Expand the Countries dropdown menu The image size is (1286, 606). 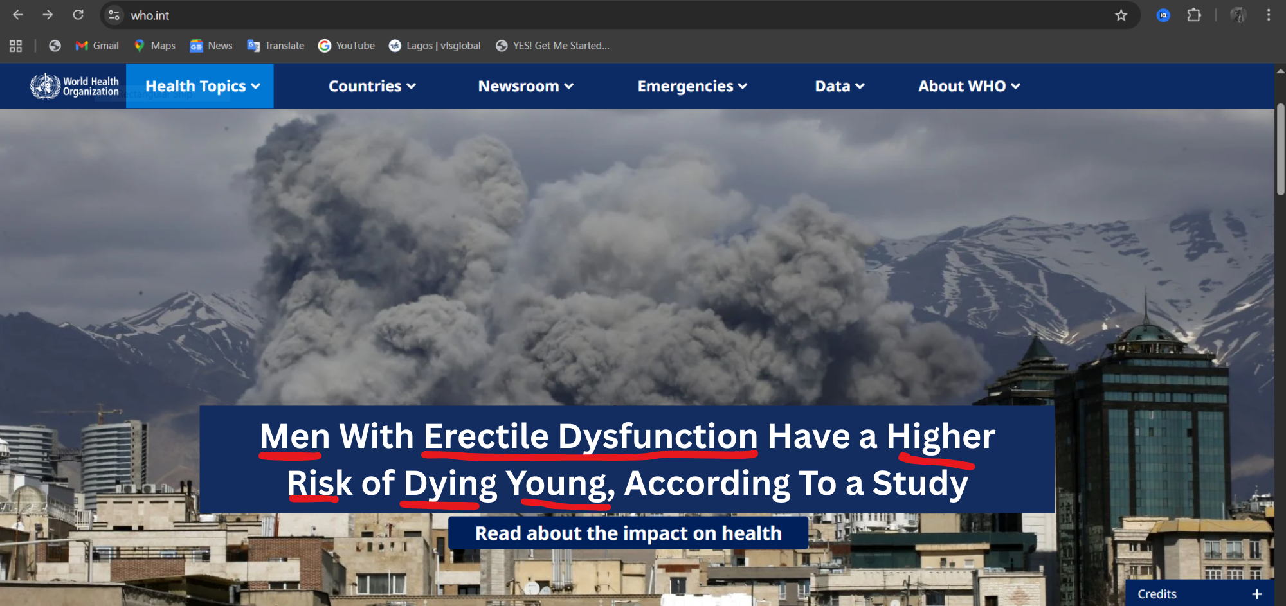point(372,86)
